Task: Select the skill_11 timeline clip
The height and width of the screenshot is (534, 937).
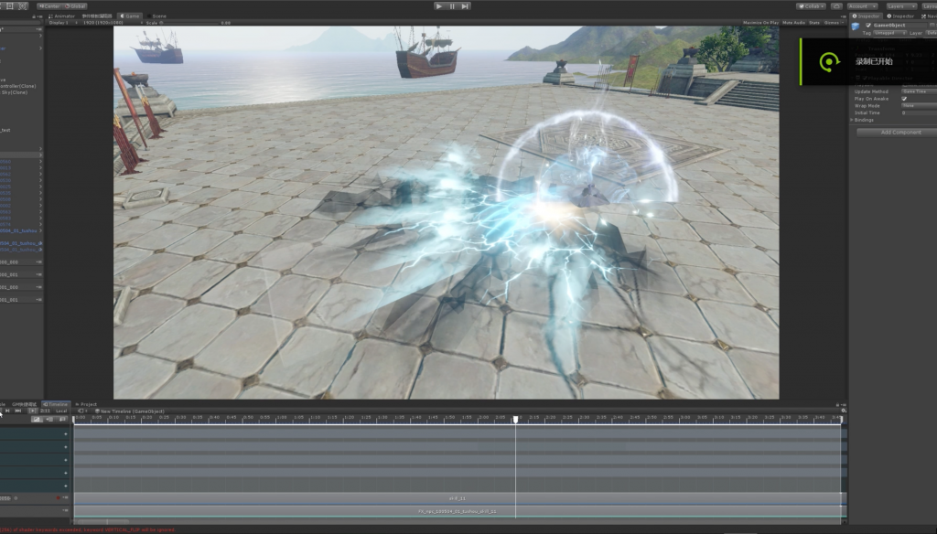Action: point(458,498)
